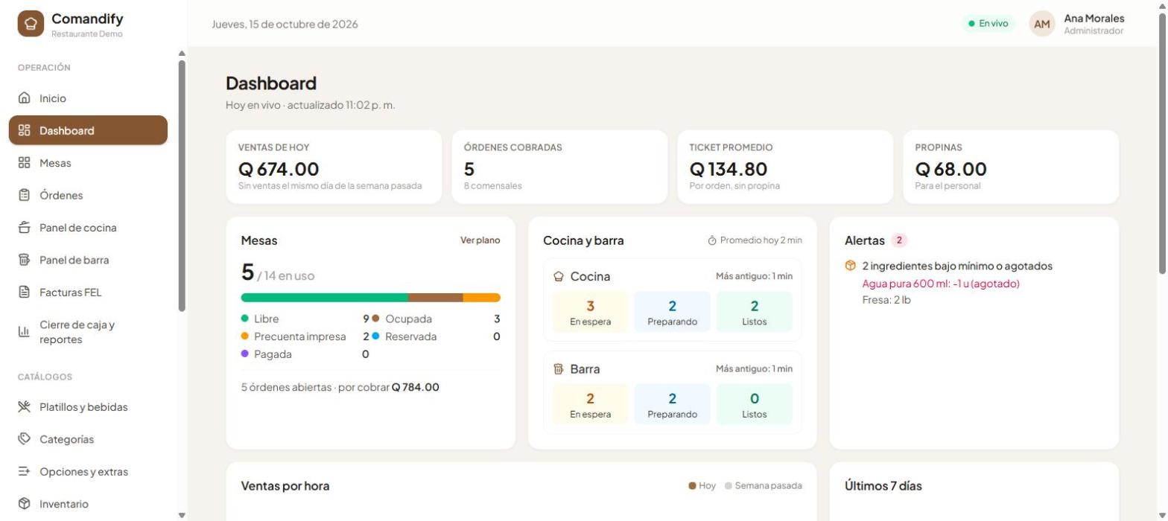Click the Comandify chef hat logo

click(x=31, y=23)
